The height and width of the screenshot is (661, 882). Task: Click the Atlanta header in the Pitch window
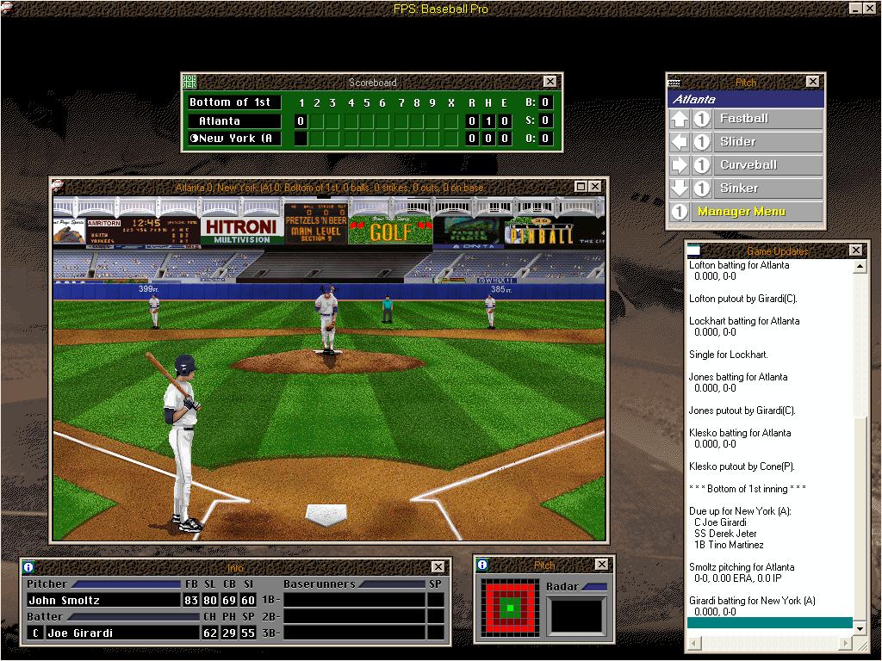(x=746, y=100)
